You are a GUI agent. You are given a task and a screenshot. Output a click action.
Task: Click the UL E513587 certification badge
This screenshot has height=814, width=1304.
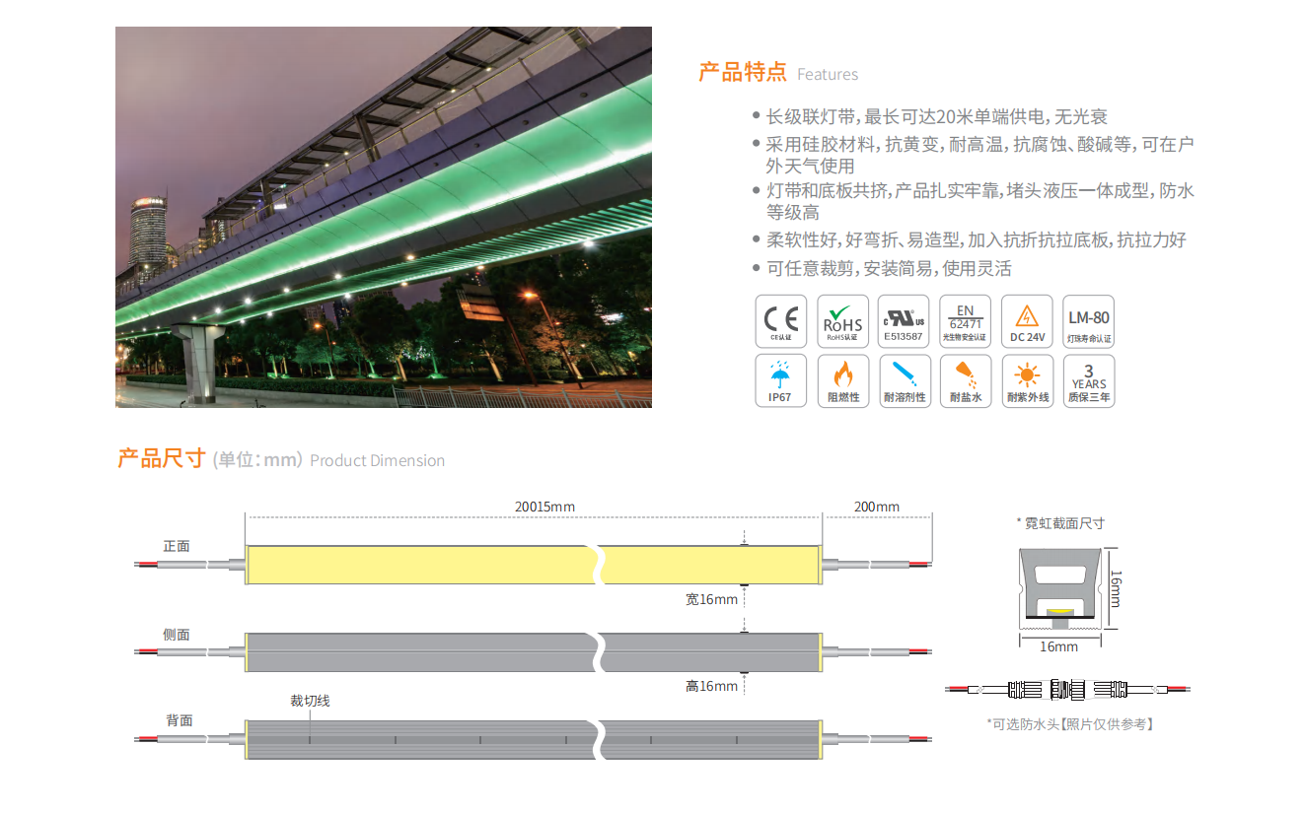pyautogui.click(x=904, y=321)
